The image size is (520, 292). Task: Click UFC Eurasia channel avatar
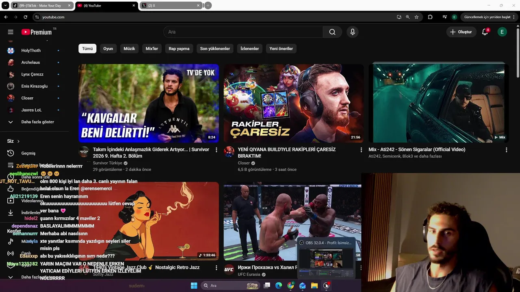229,269
